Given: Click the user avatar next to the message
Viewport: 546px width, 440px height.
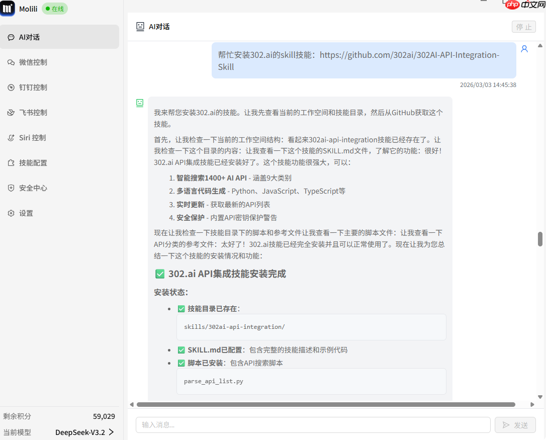Looking at the screenshot, I should (x=524, y=48).
